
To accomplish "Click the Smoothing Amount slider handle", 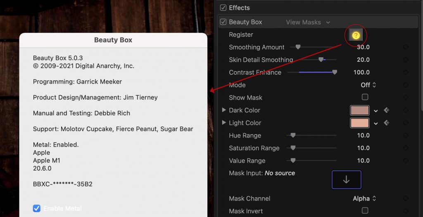I will click(298, 47).
